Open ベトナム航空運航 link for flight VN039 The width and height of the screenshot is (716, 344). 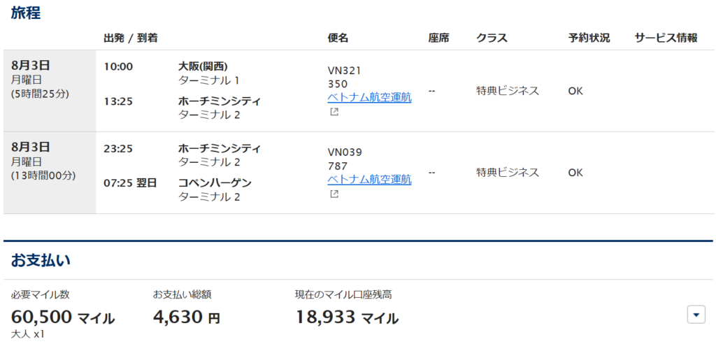pos(369,180)
